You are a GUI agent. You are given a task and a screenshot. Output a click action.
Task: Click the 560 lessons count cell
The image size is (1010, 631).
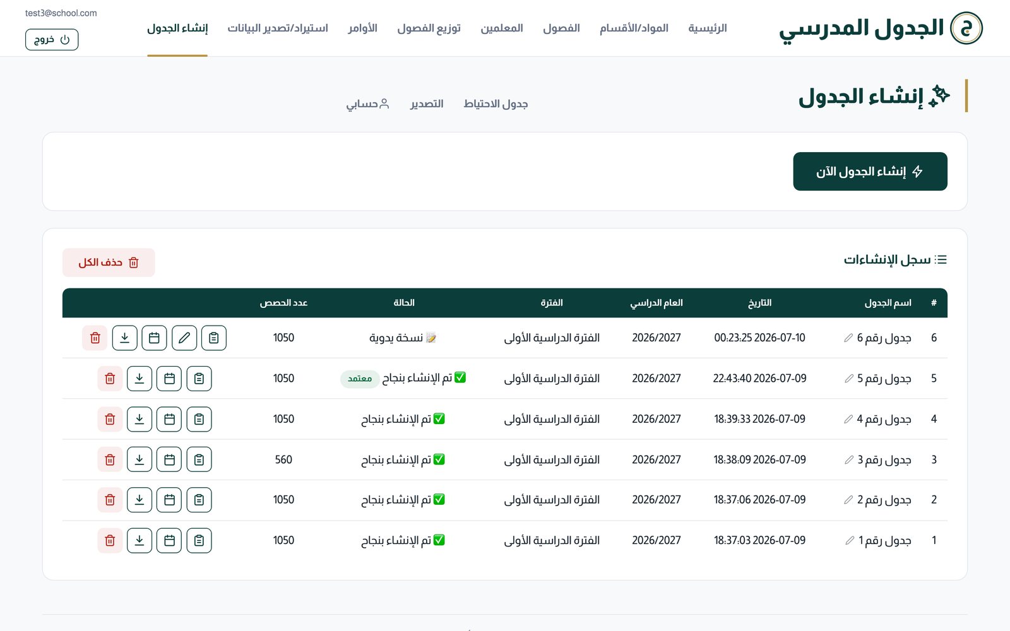tap(283, 459)
